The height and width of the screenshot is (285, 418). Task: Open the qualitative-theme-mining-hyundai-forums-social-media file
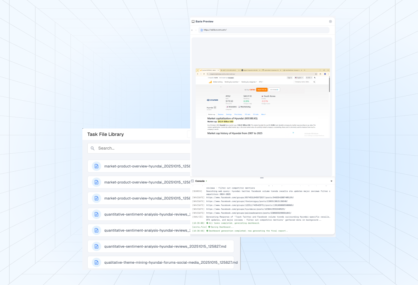click(170, 263)
